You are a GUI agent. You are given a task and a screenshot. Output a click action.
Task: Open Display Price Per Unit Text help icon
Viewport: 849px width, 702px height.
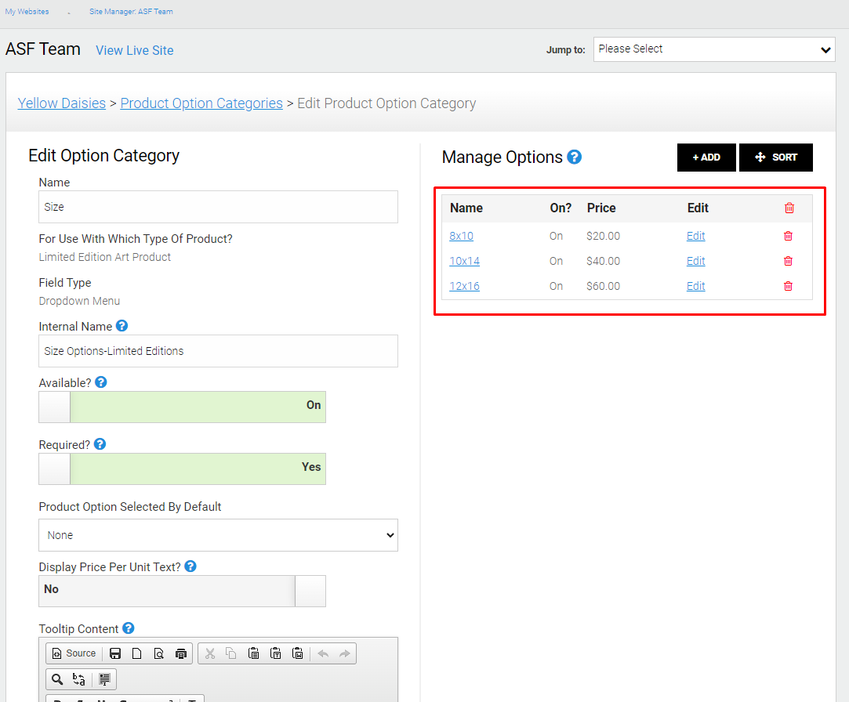[x=190, y=566]
